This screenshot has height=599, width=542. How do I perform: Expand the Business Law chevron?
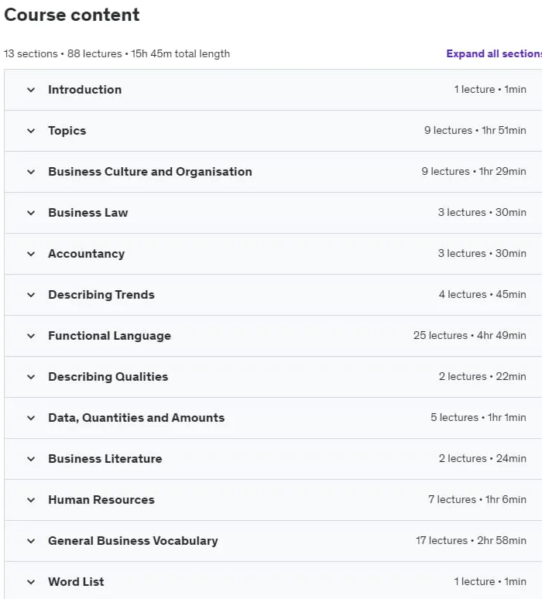(31, 213)
